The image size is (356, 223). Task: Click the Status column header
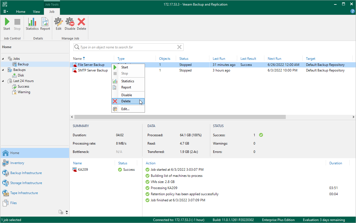[184, 59]
